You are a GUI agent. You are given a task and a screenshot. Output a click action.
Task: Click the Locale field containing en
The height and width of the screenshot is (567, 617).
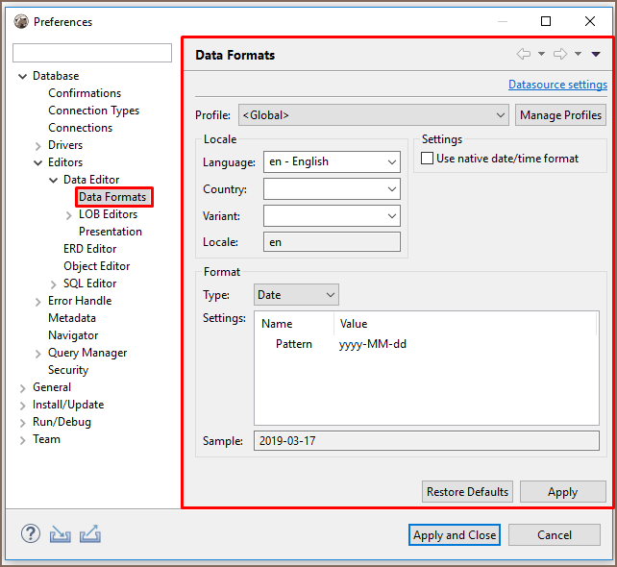coord(332,241)
